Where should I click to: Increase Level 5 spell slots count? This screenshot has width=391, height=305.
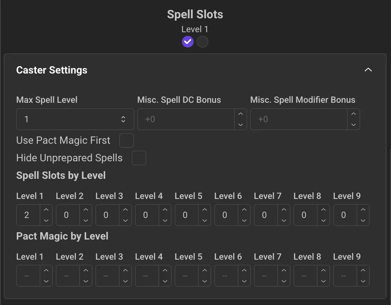[205, 210]
